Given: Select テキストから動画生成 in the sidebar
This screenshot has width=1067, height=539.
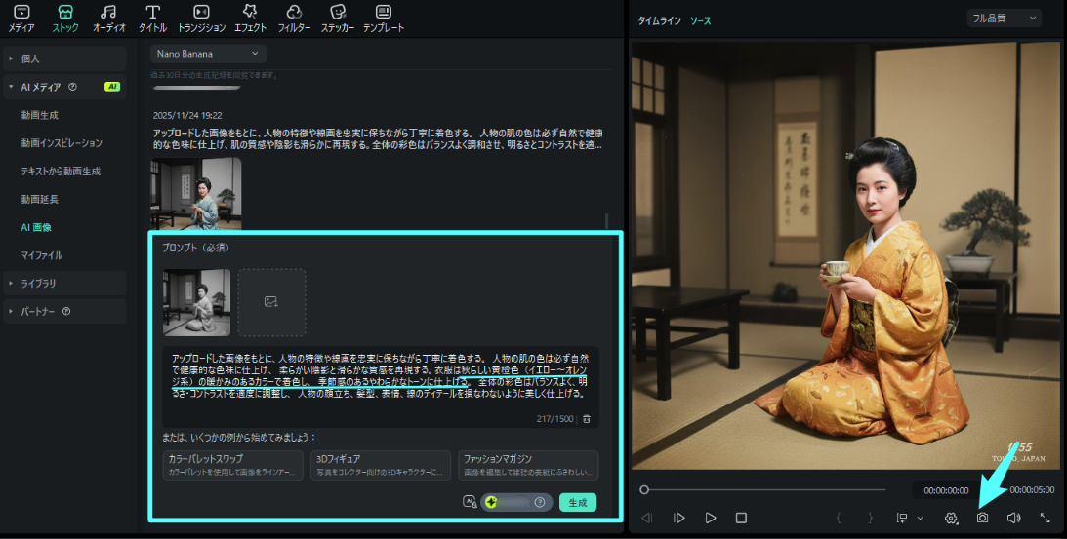Looking at the screenshot, I should click(61, 172).
